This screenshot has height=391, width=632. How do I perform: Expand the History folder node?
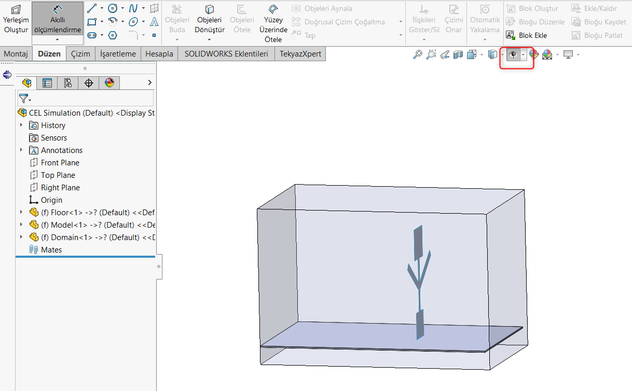click(x=21, y=125)
